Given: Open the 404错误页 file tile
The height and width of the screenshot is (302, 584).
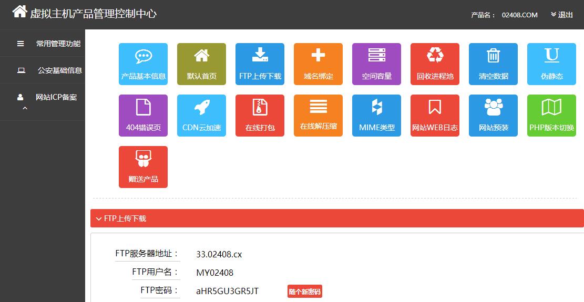Looking at the screenshot, I should 143,116.
